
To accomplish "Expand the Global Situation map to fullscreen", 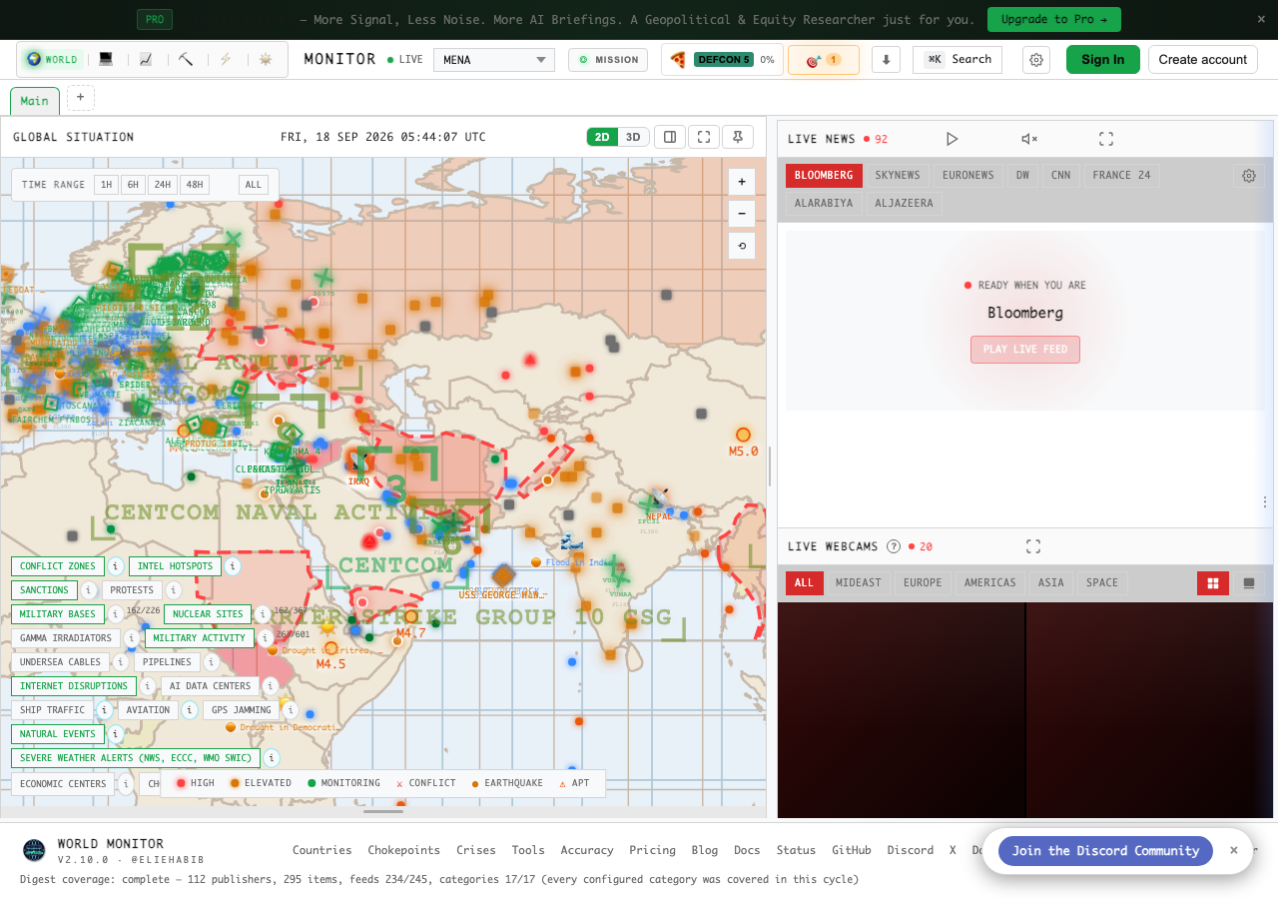I will pos(704,137).
